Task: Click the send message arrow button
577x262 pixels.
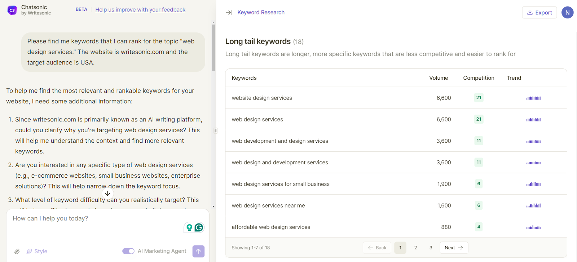Action: [198, 251]
